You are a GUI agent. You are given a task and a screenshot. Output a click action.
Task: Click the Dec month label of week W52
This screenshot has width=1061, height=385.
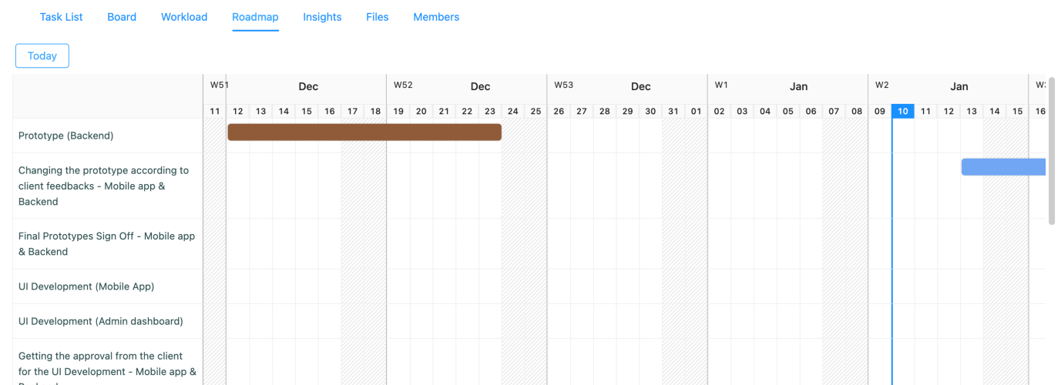click(480, 86)
